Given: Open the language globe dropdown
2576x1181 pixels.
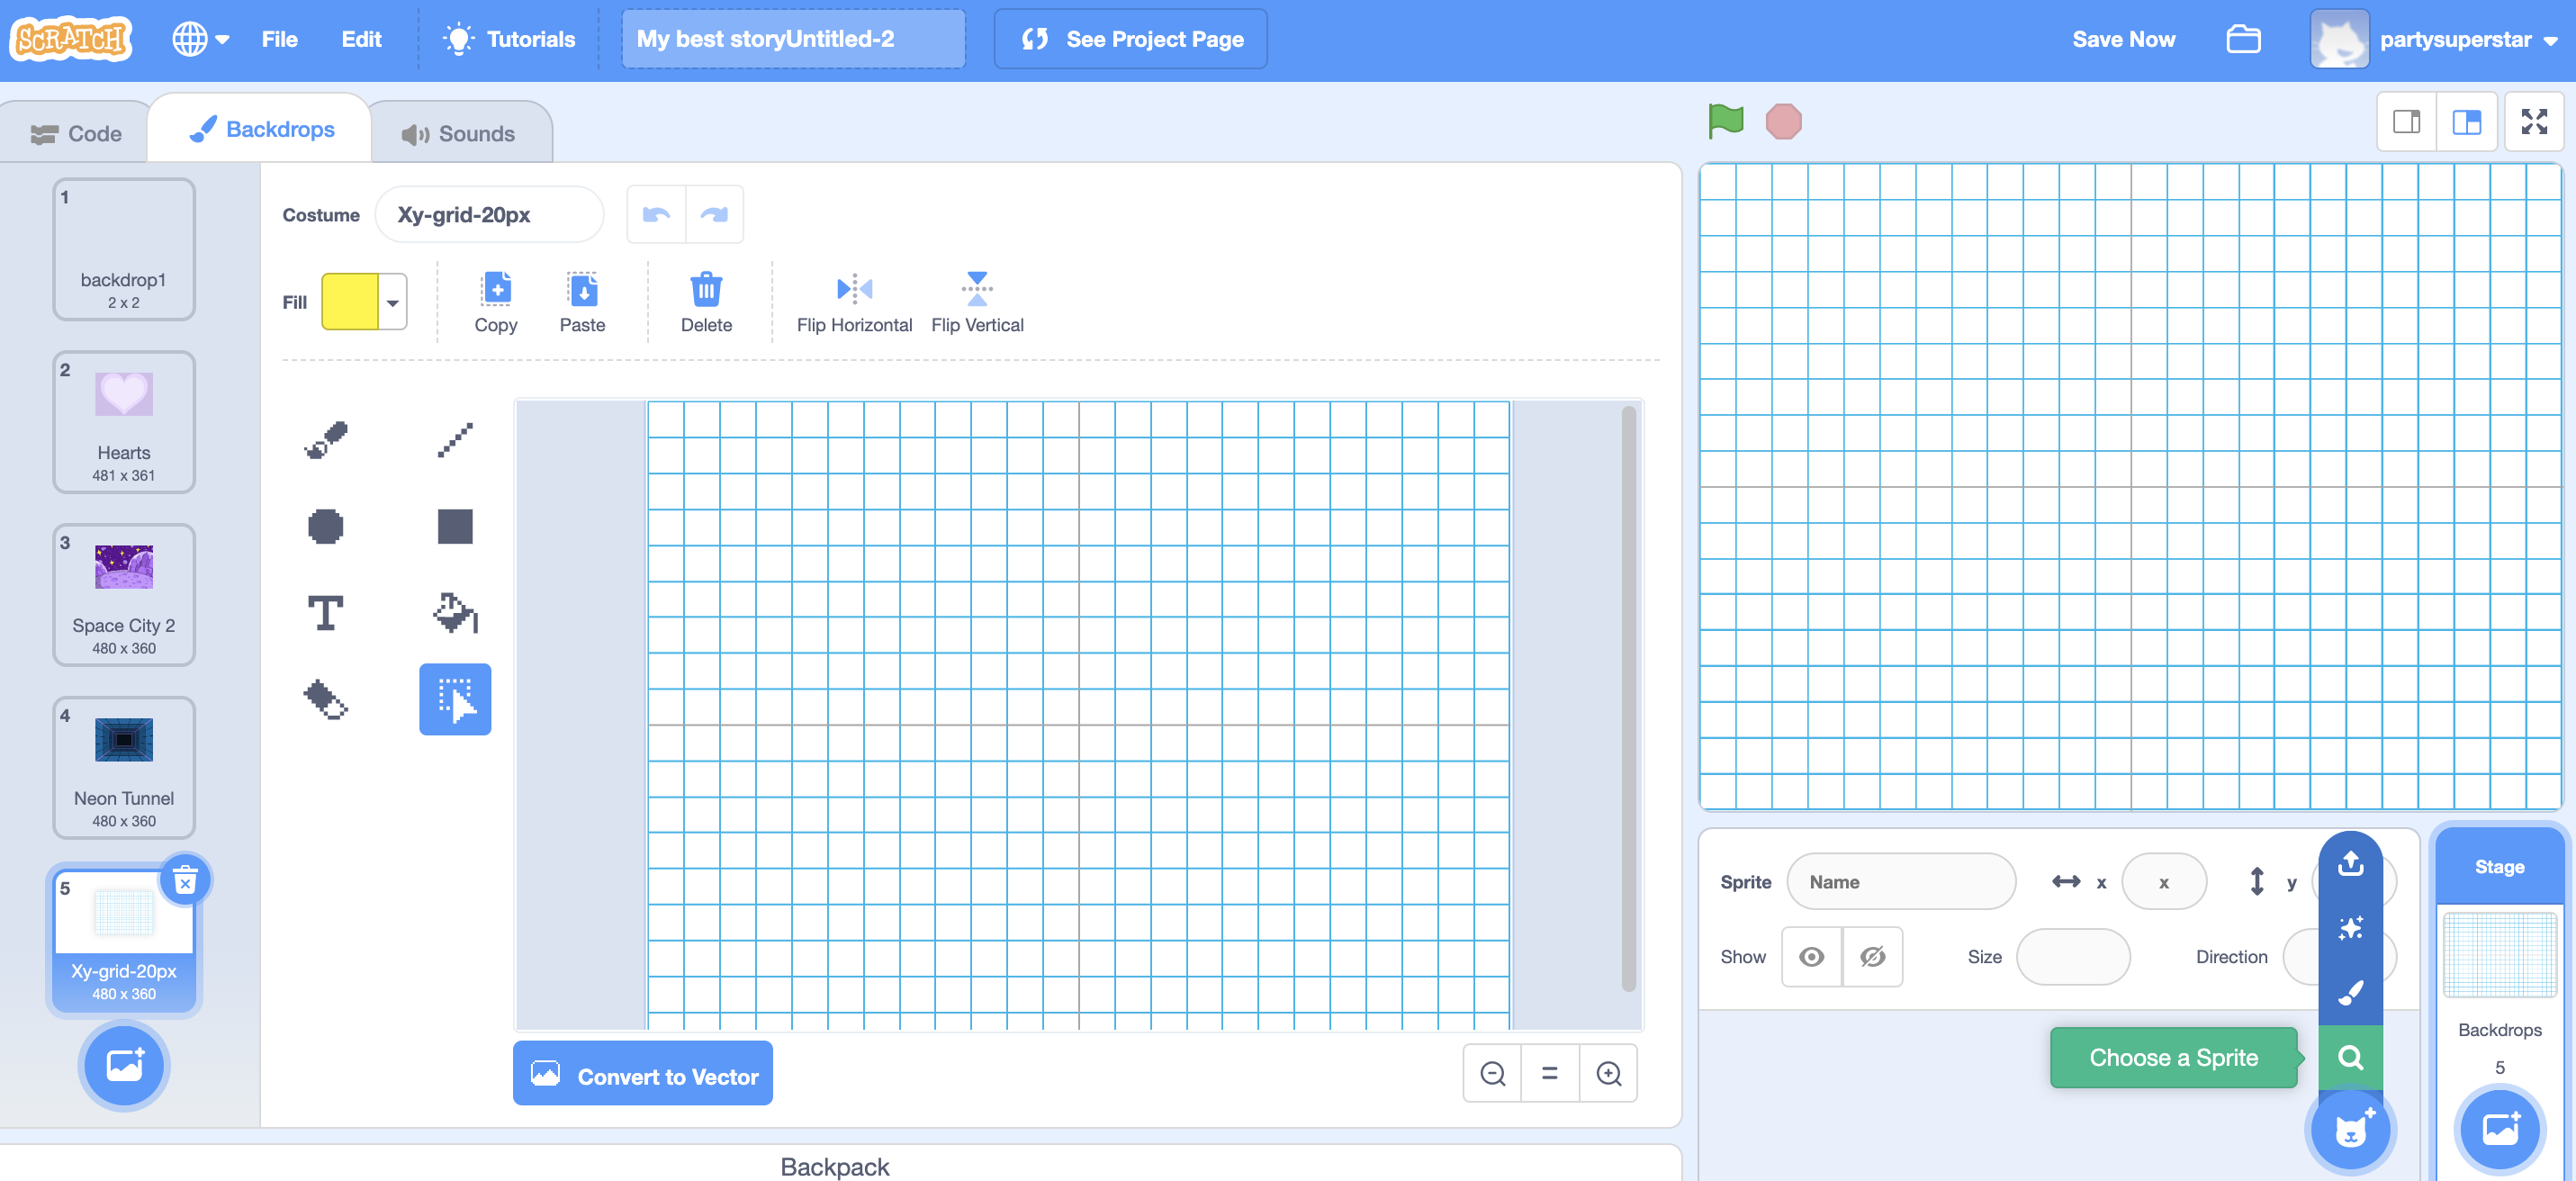Looking at the screenshot, I should [x=200, y=39].
